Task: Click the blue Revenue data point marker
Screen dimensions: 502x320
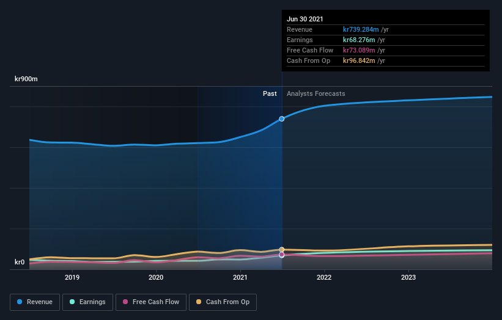Action: [x=281, y=119]
